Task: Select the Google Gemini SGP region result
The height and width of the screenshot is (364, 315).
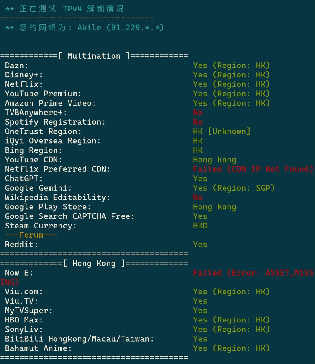Action: point(234,188)
